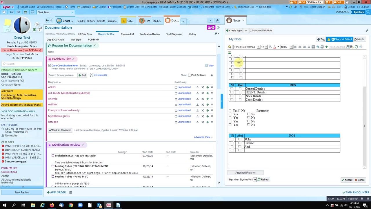Viewport: 371px width, 209px height.
Task: Expand the Details section of My Note
Action: point(359,39)
